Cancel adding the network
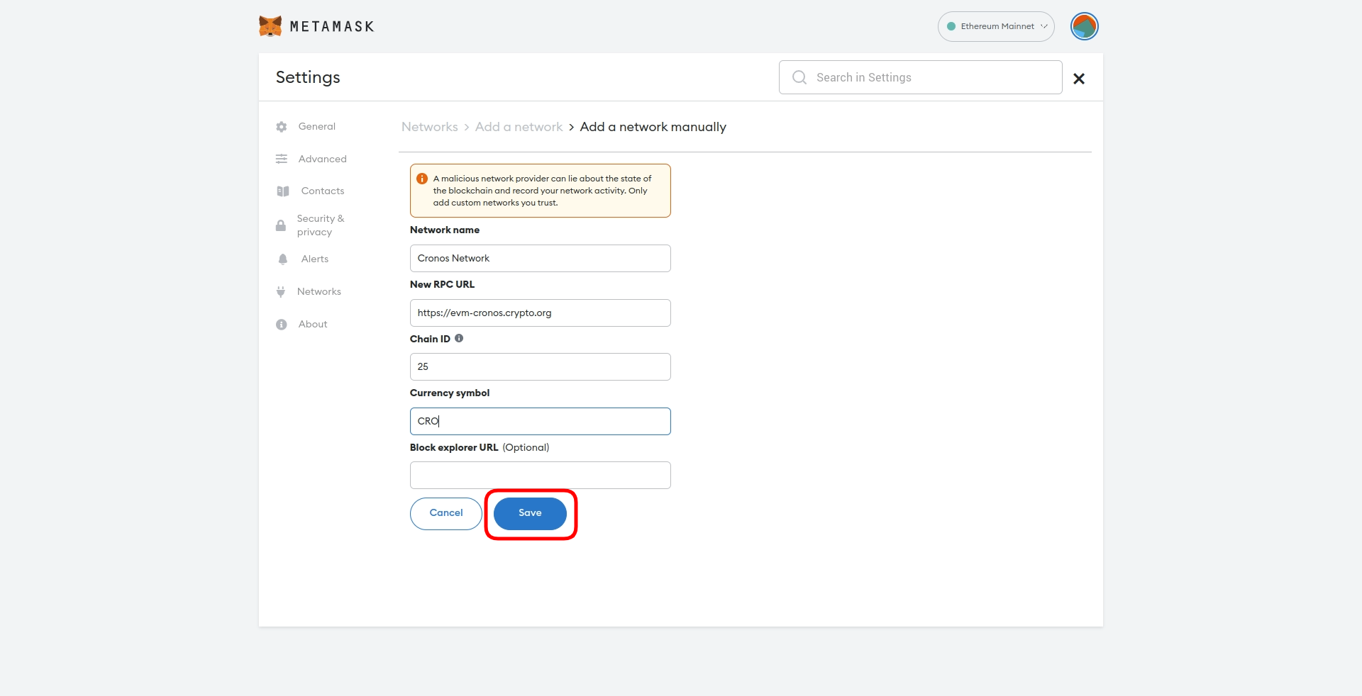The width and height of the screenshot is (1362, 696). tap(445, 513)
